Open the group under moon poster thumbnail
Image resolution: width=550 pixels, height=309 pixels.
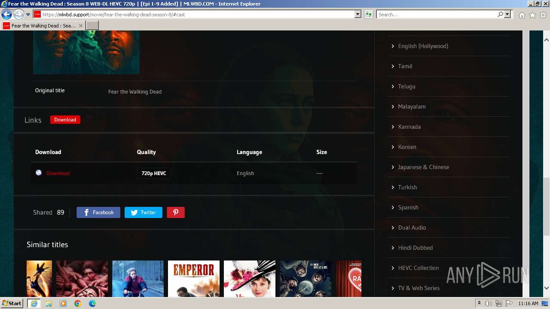306,279
